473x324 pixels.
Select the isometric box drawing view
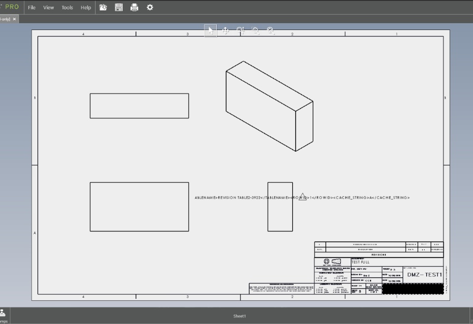[270, 106]
